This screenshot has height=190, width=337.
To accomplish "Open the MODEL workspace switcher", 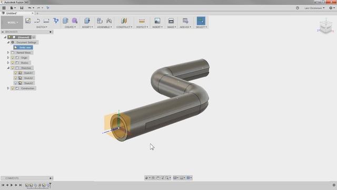I will [12, 22].
